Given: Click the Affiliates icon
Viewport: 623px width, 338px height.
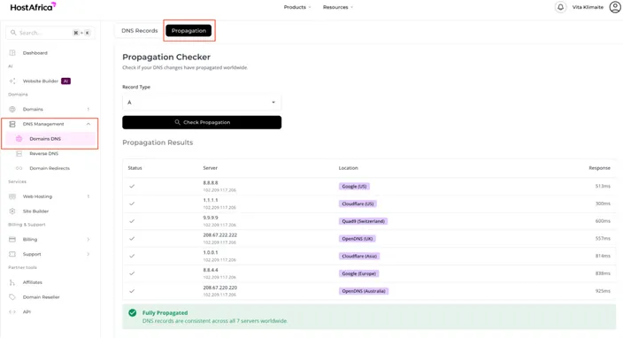Looking at the screenshot, I should [x=12, y=282].
